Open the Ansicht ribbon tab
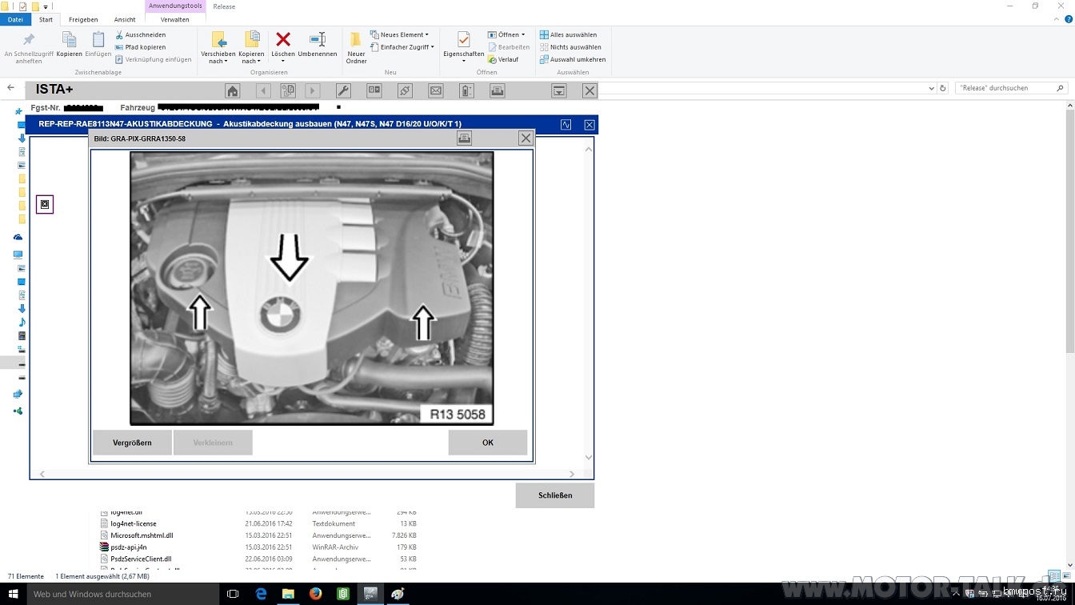Viewport: 1075px width, 605px height. coord(125,19)
